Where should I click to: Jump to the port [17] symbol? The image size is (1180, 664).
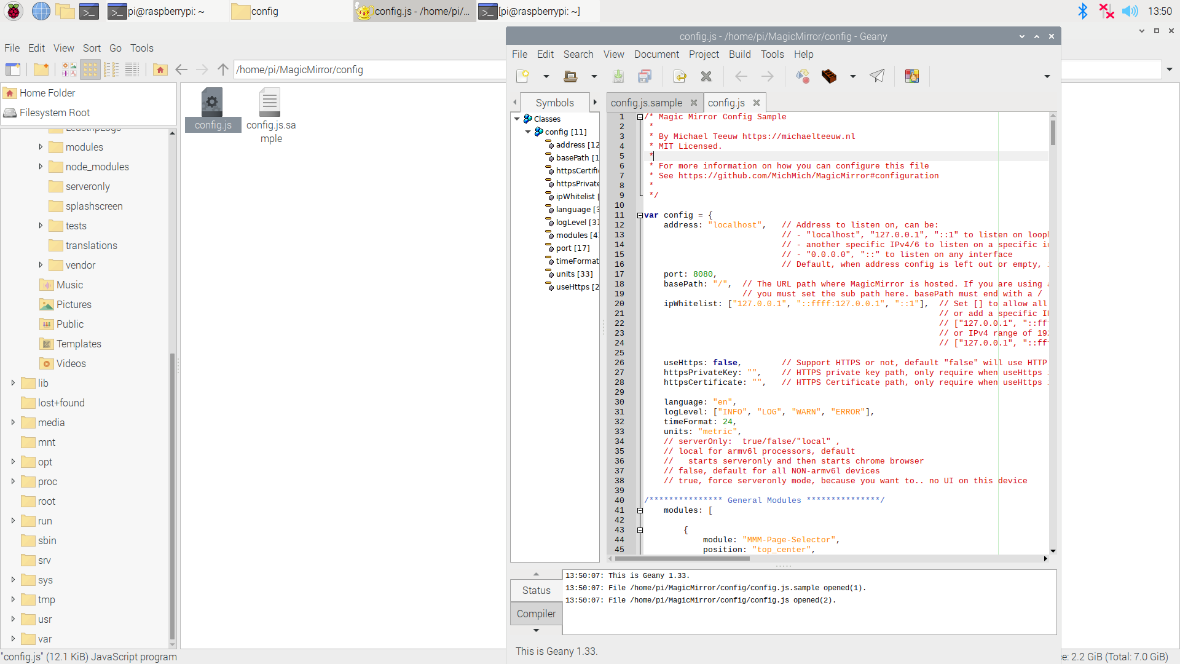573,248
